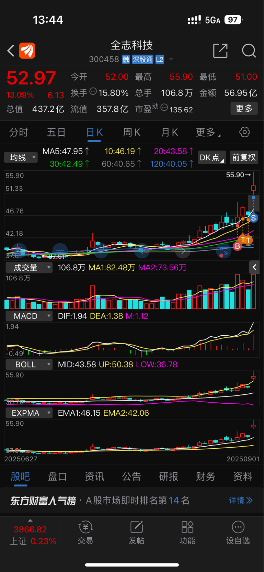This screenshot has height=572, width=264.
Task: Open the 成交量 indicator dropdown
Action: (29, 268)
